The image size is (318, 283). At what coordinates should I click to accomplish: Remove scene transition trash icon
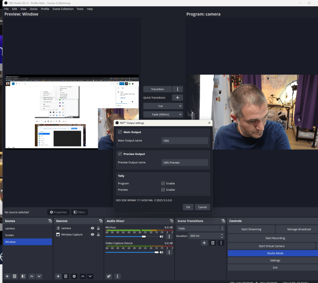coord(213,243)
